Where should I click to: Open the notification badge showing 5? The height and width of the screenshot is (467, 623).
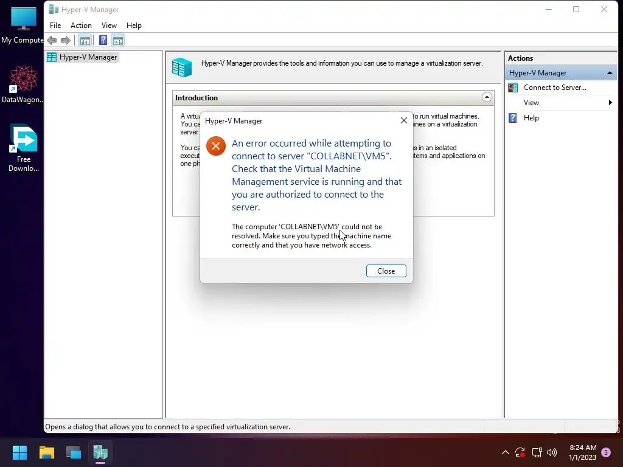607,452
